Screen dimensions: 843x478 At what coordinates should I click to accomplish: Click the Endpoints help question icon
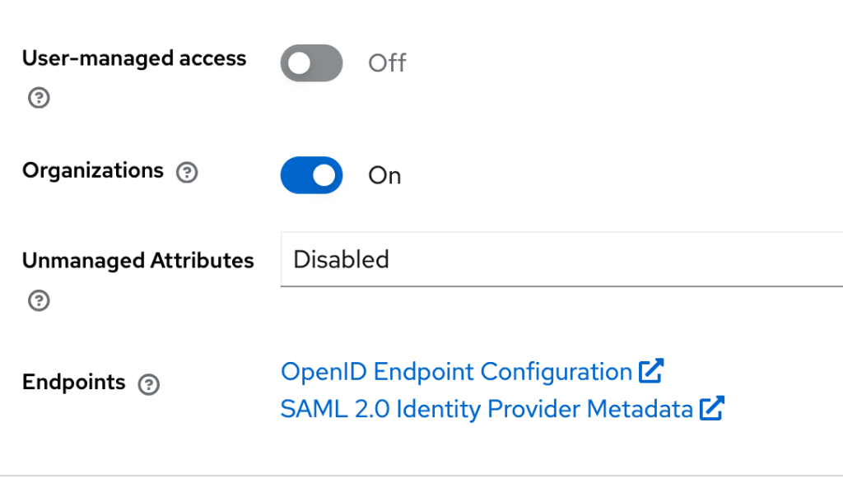pos(148,384)
